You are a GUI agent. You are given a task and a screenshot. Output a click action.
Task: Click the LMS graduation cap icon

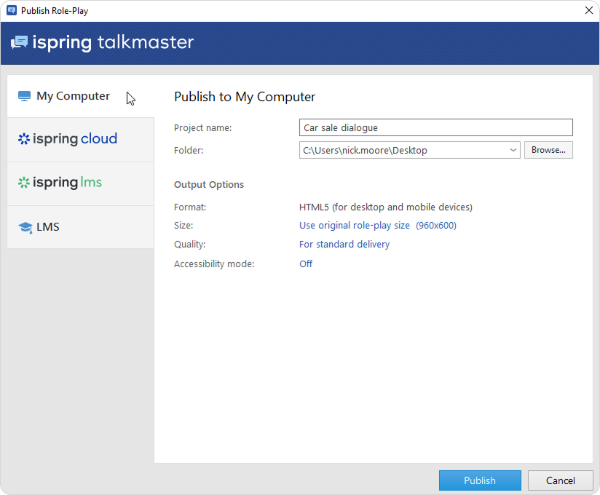[25, 227]
